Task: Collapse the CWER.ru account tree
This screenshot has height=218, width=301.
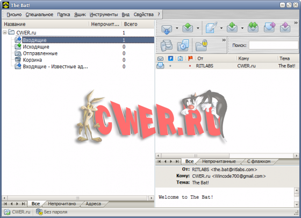Action: pyautogui.click(x=5, y=32)
